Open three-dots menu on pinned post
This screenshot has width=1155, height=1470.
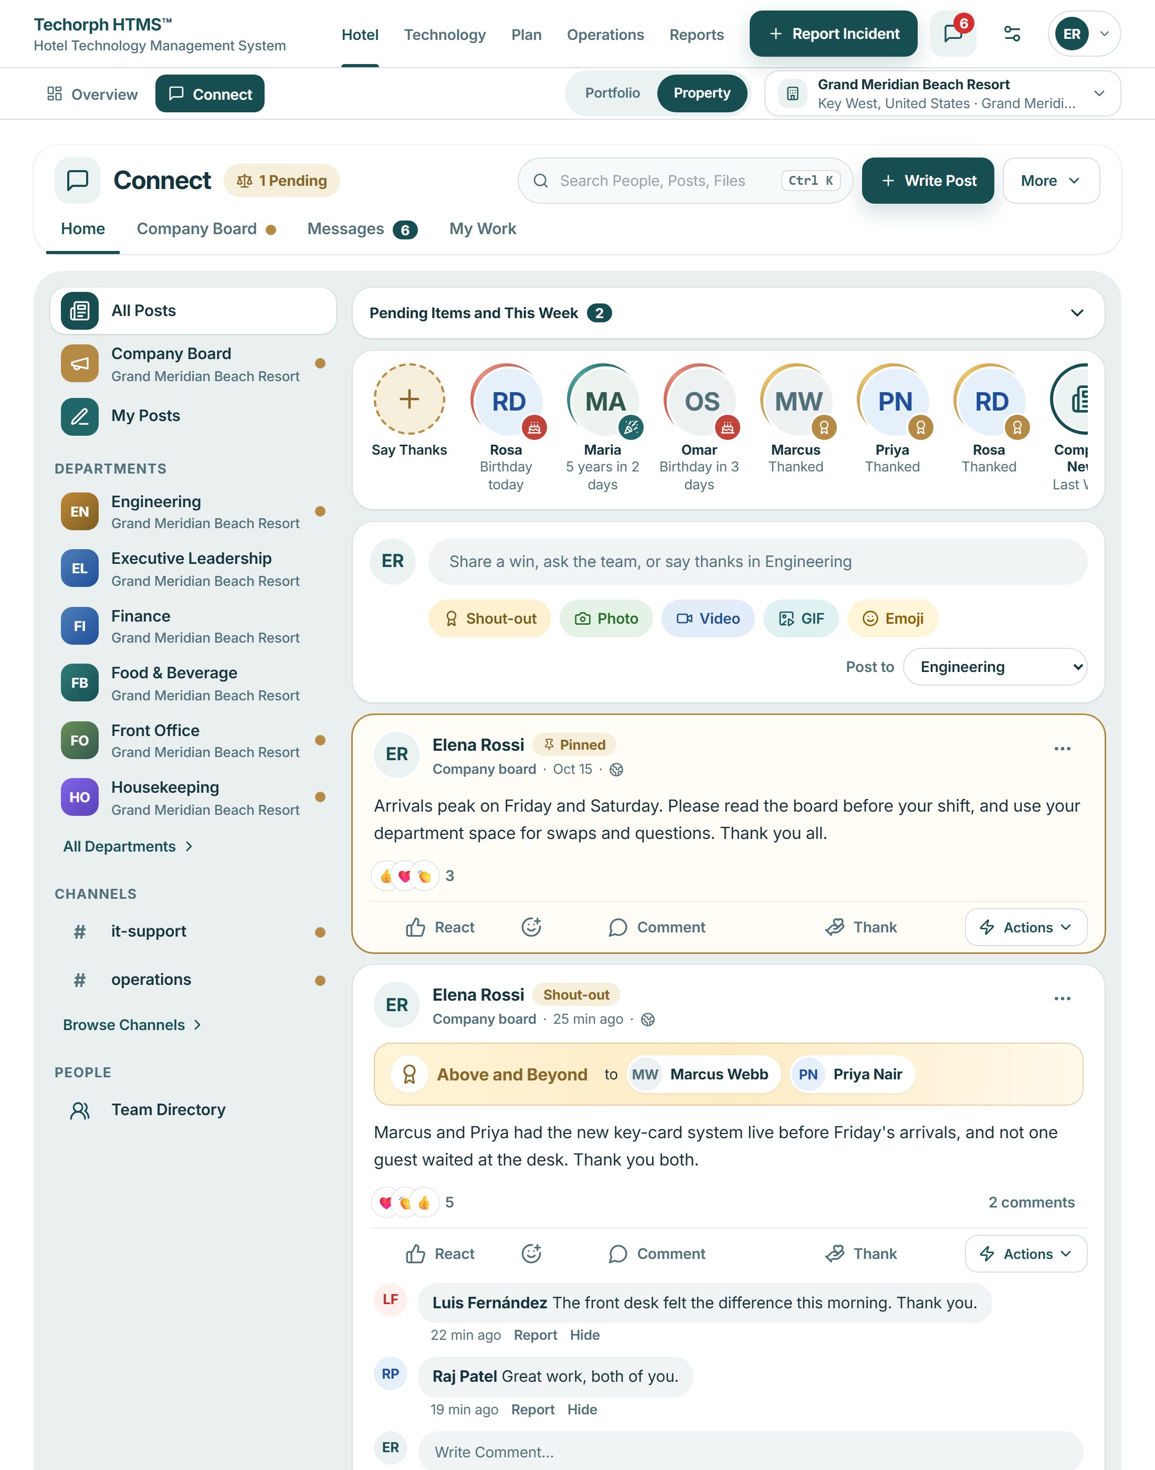[x=1063, y=749]
